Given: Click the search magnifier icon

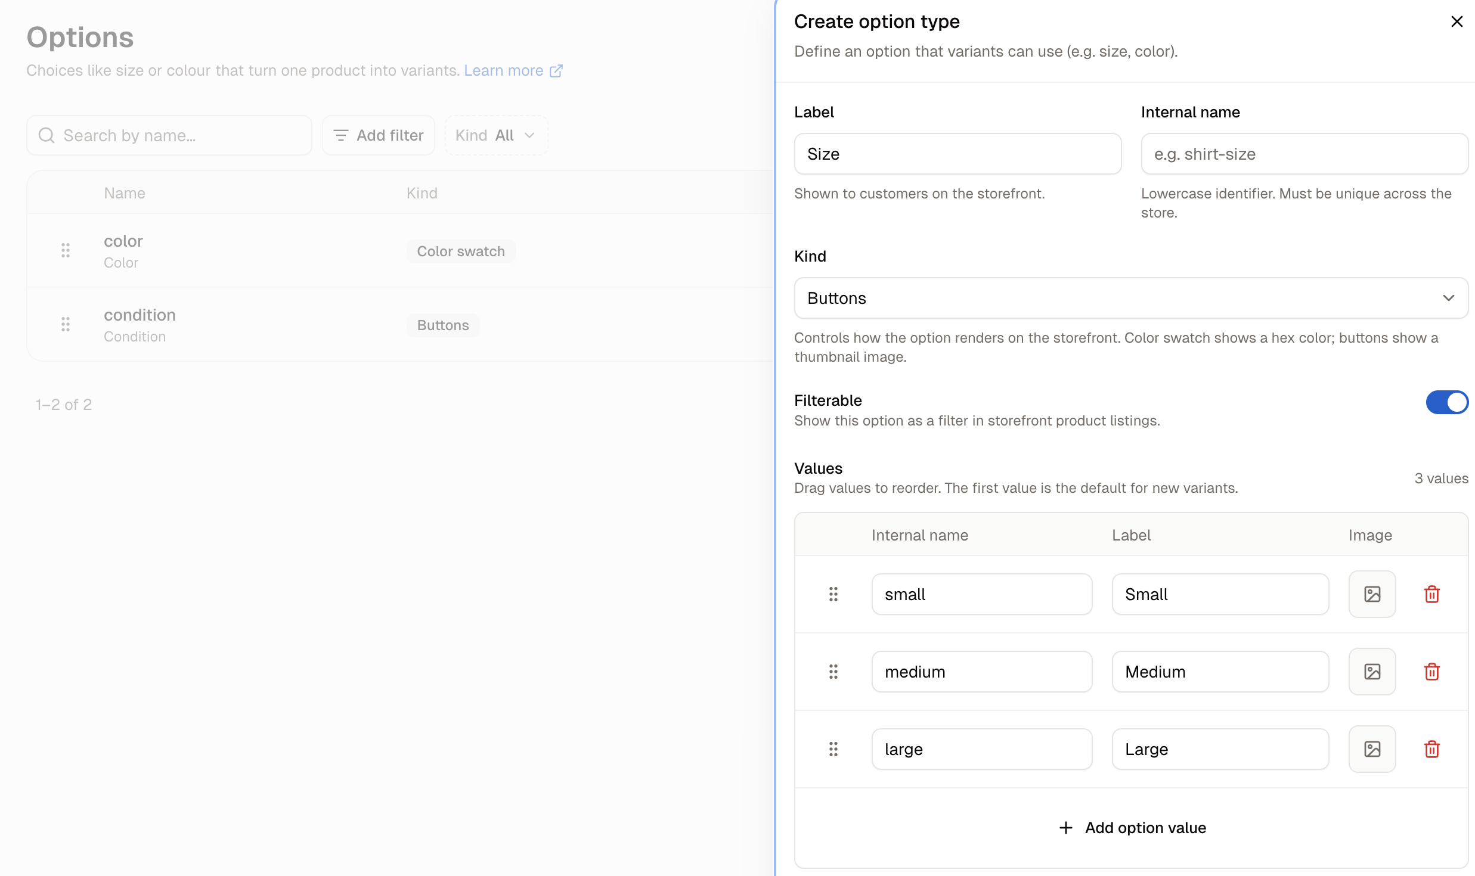Looking at the screenshot, I should 47,135.
